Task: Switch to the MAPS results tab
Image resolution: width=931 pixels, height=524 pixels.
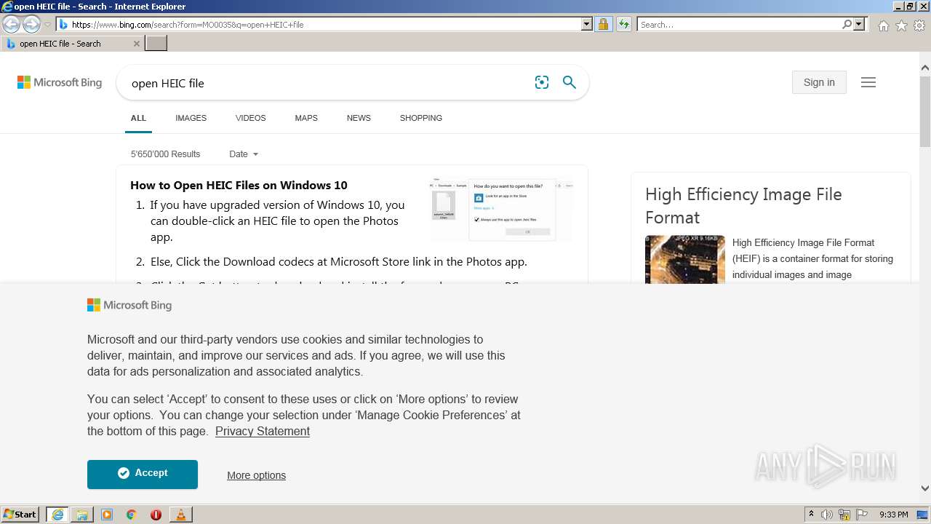Action: pyautogui.click(x=306, y=118)
